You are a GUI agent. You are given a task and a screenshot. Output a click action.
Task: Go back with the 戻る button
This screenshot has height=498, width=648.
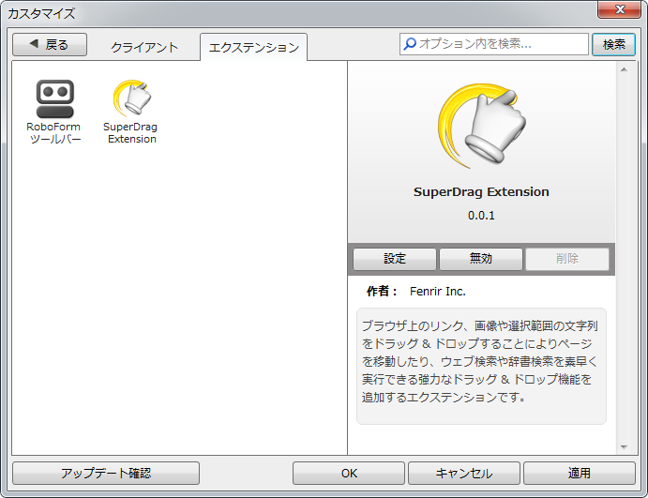50,45
